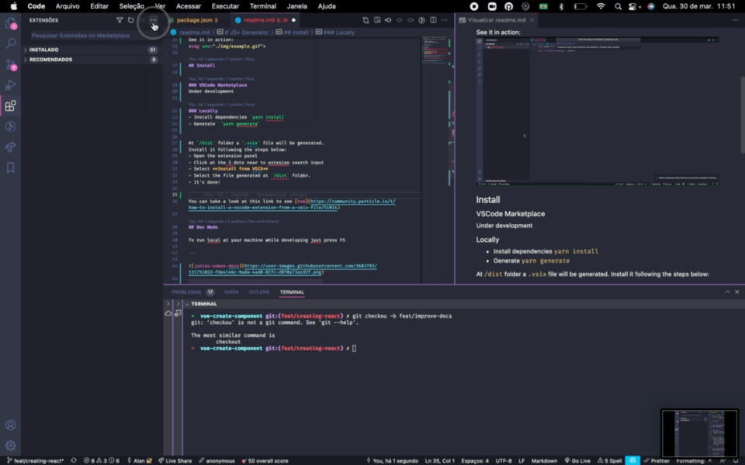Click Go Live in the status bar
Image resolution: width=745 pixels, height=465 pixels.
pos(577,460)
